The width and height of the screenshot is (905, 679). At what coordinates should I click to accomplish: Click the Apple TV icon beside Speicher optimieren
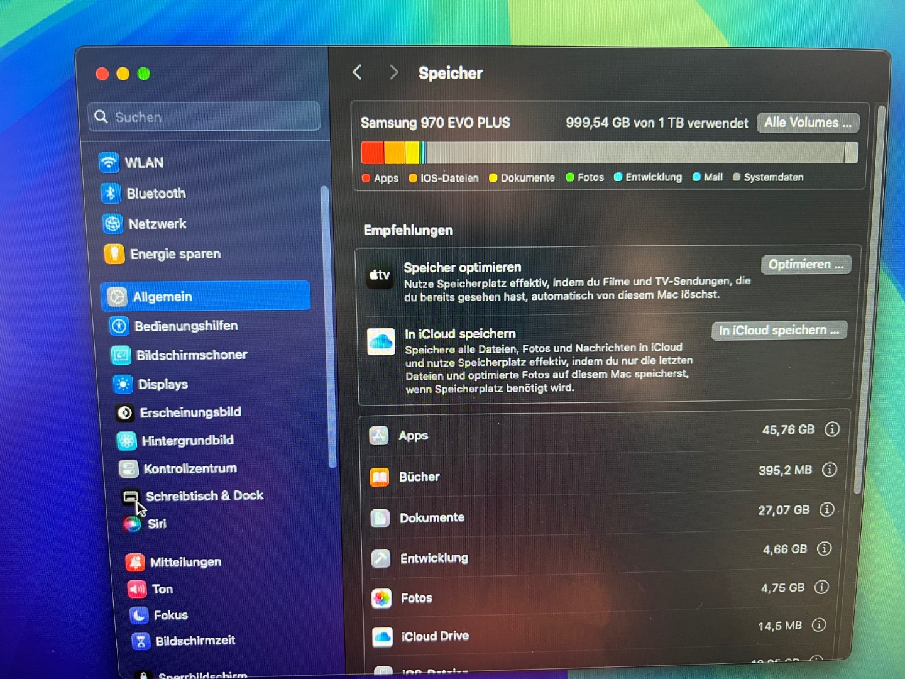379,276
